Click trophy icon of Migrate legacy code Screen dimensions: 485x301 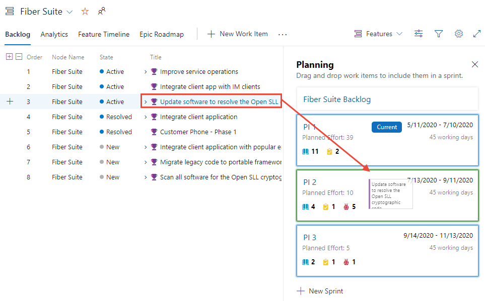[x=154, y=162]
